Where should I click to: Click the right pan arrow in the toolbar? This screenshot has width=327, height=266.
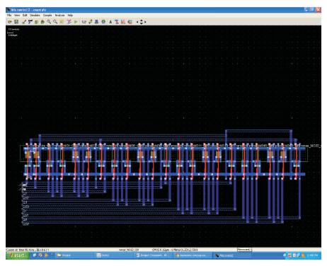click(145, 22)
